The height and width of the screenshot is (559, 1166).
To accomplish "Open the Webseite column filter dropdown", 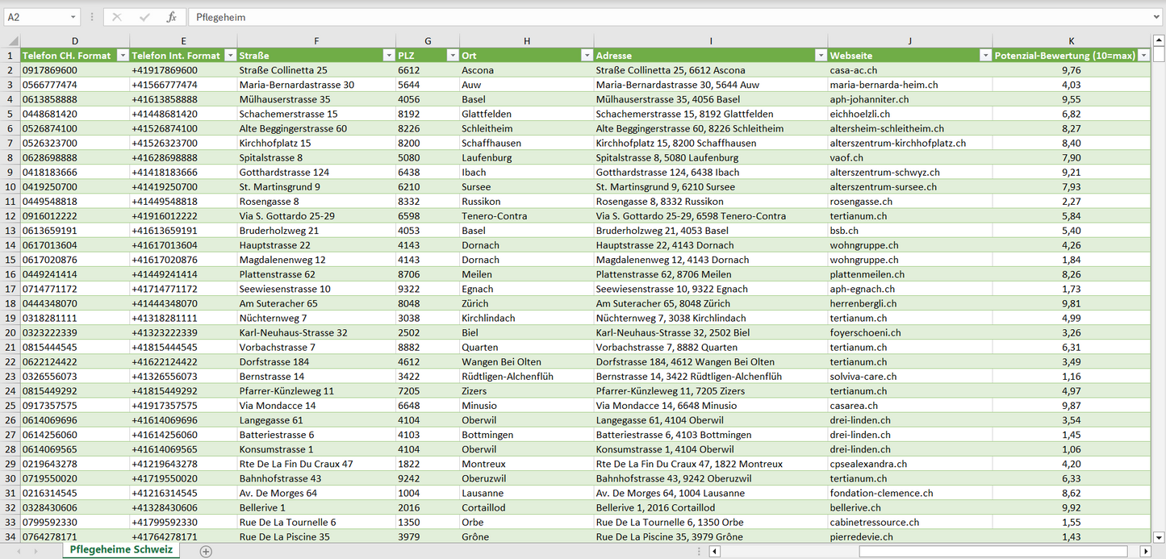I will 984,56.
